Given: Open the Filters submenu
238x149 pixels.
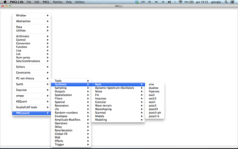Looking at the screenshot, I should pyautogui.click(x=71, y=98).
